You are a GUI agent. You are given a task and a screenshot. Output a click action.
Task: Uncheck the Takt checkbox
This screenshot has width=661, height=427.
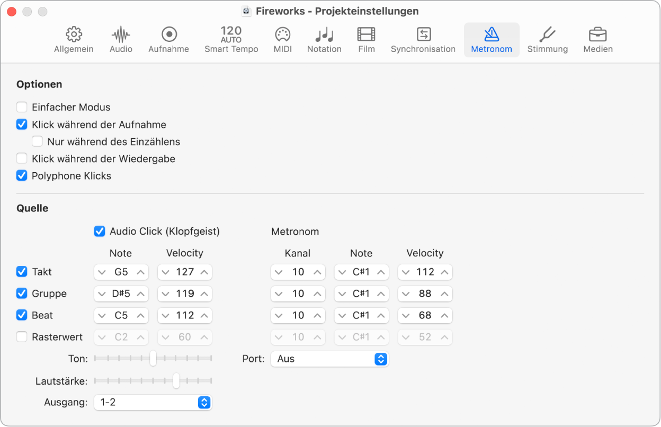pos(22,272)
